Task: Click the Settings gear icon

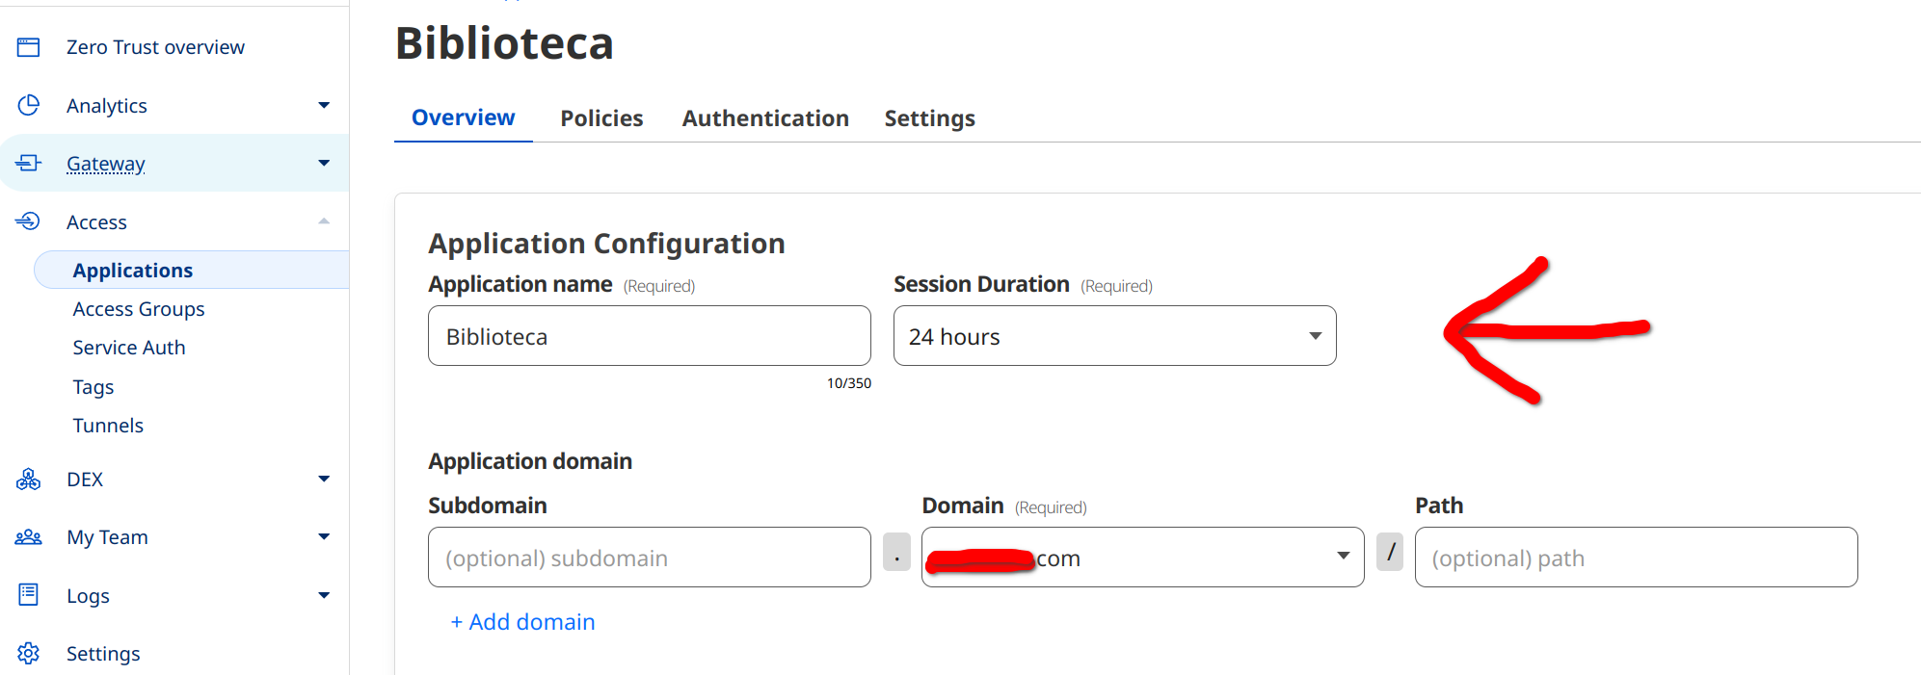Action: coord(29,653)
